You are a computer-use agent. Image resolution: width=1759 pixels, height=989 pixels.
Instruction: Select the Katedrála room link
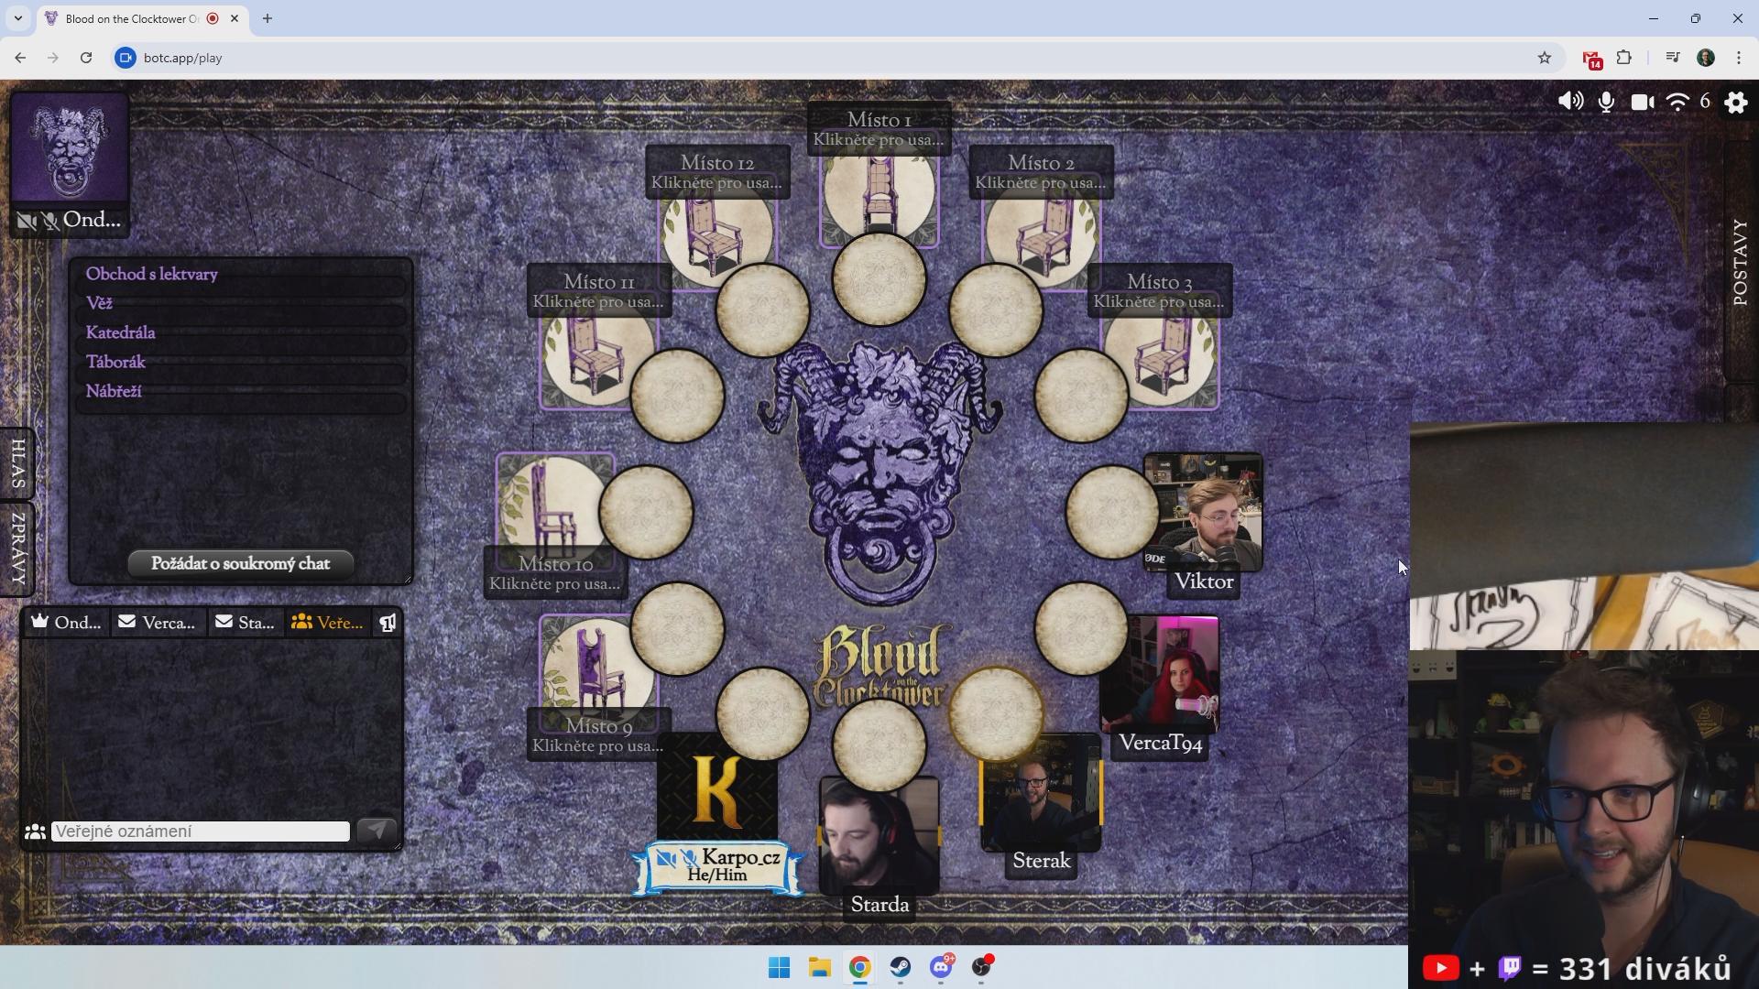pyautogui.click(x=120, y=333)
